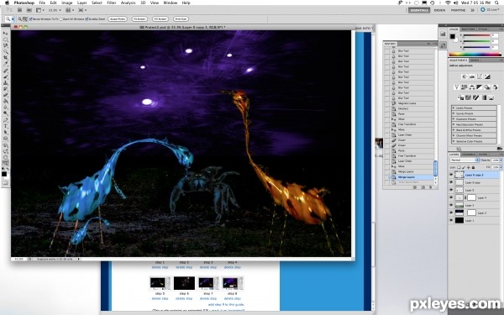Click lock transparent pixels icon in Layers

click(x=459, y=167)
